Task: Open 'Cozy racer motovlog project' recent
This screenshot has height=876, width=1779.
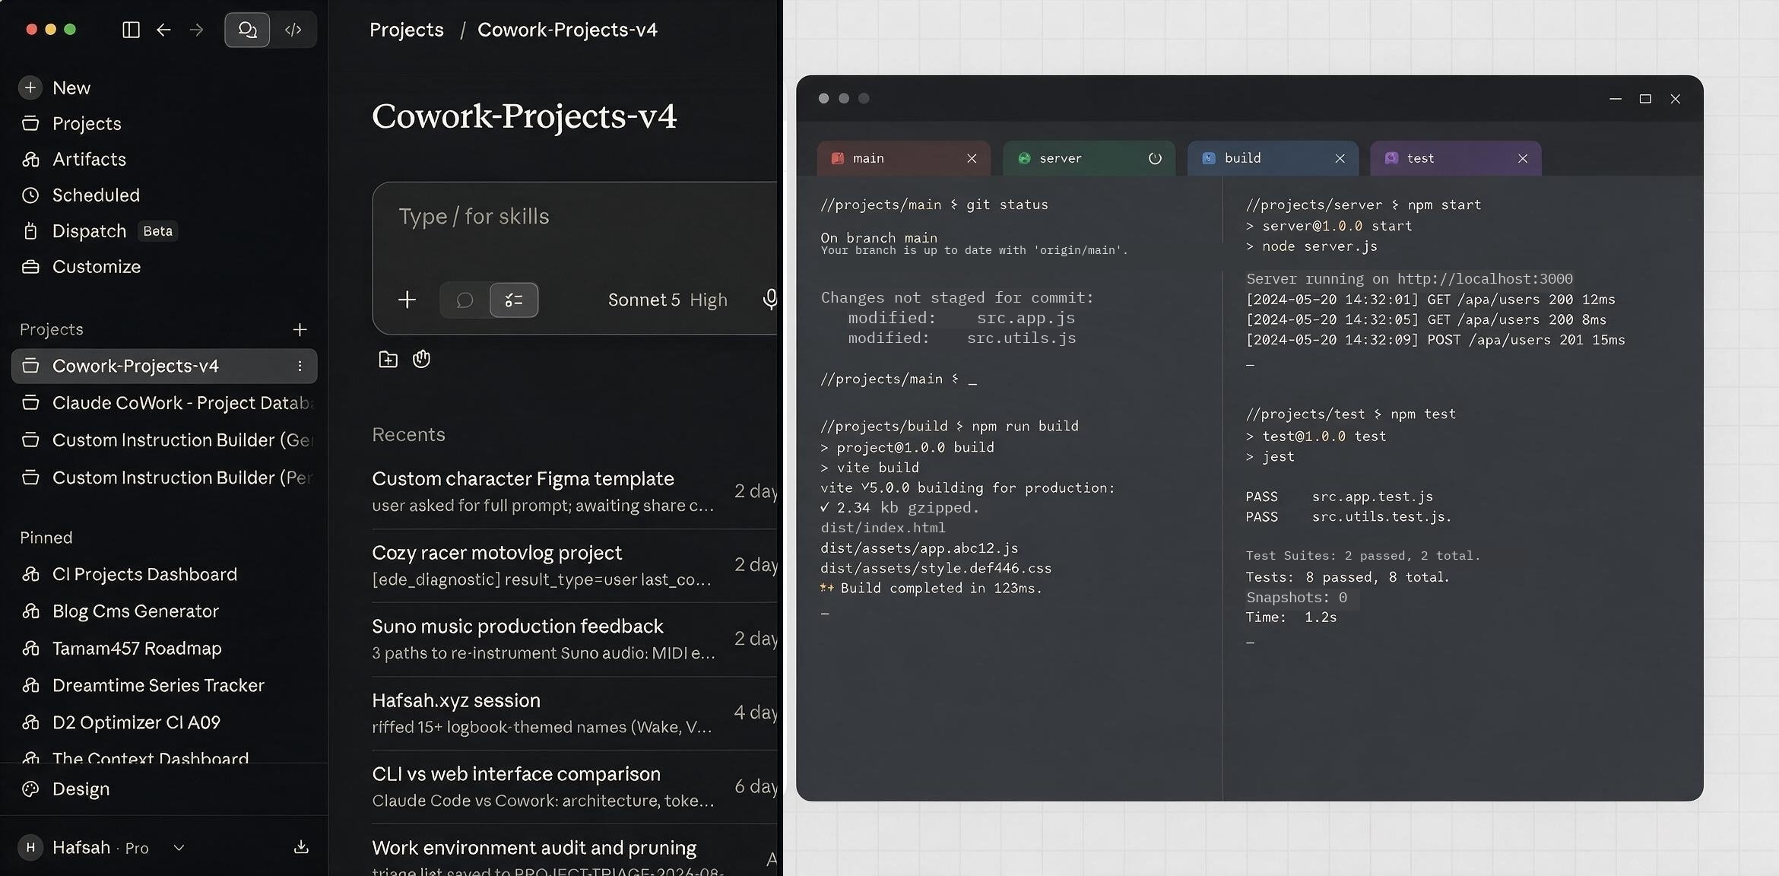Action: click(x=575, y=566)
